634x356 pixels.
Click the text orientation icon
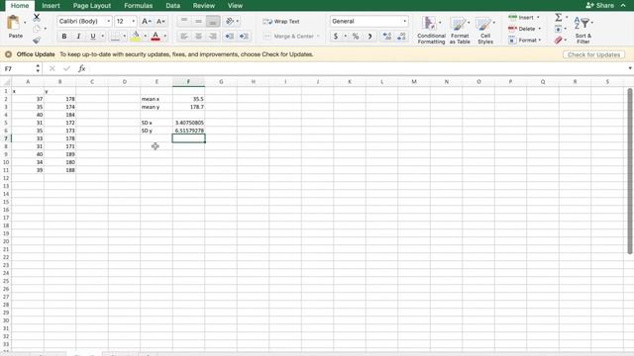pos(230,21)
